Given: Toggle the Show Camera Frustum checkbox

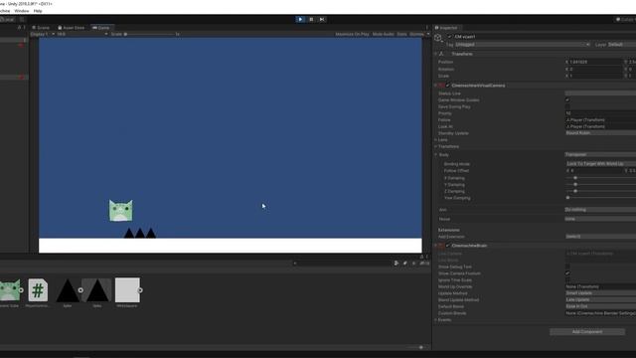Looking at the screenshot, I should tap(567, 273).
